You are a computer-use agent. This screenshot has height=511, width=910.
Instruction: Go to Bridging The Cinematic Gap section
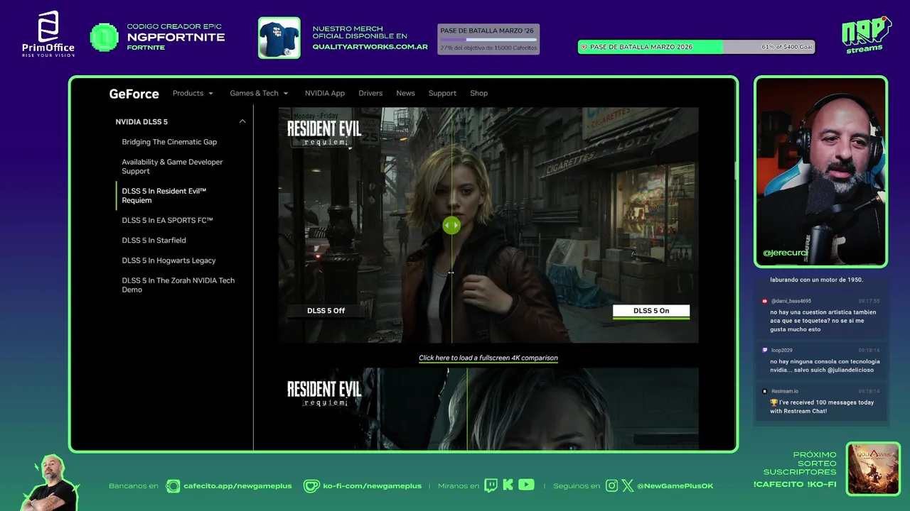169,142
